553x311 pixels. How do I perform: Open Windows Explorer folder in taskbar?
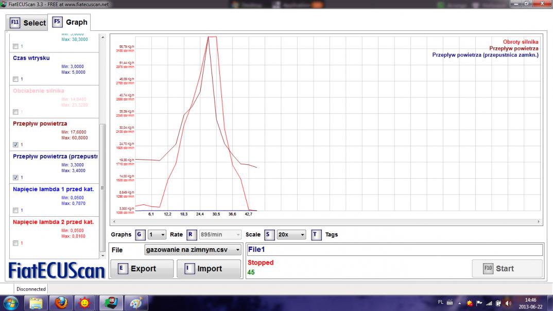click(x=38, y=303)
